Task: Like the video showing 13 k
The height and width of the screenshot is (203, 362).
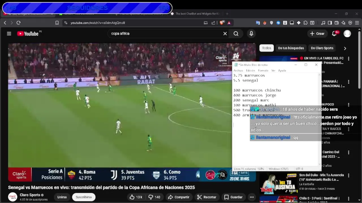Action: click(136, 197)
